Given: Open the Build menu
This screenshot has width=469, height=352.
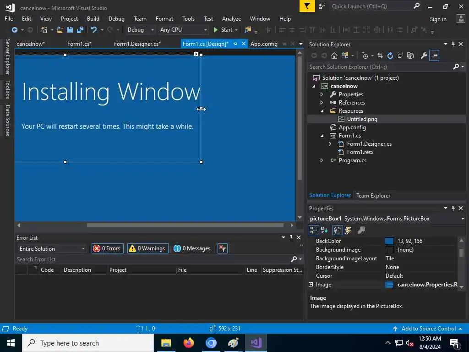Looking at the screenshot, I should 93,18.
